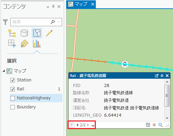Click List By Labeling tag icon
The height and width of the screenshot is (136, 173).
pyautogui.click(x=24, y=43)
